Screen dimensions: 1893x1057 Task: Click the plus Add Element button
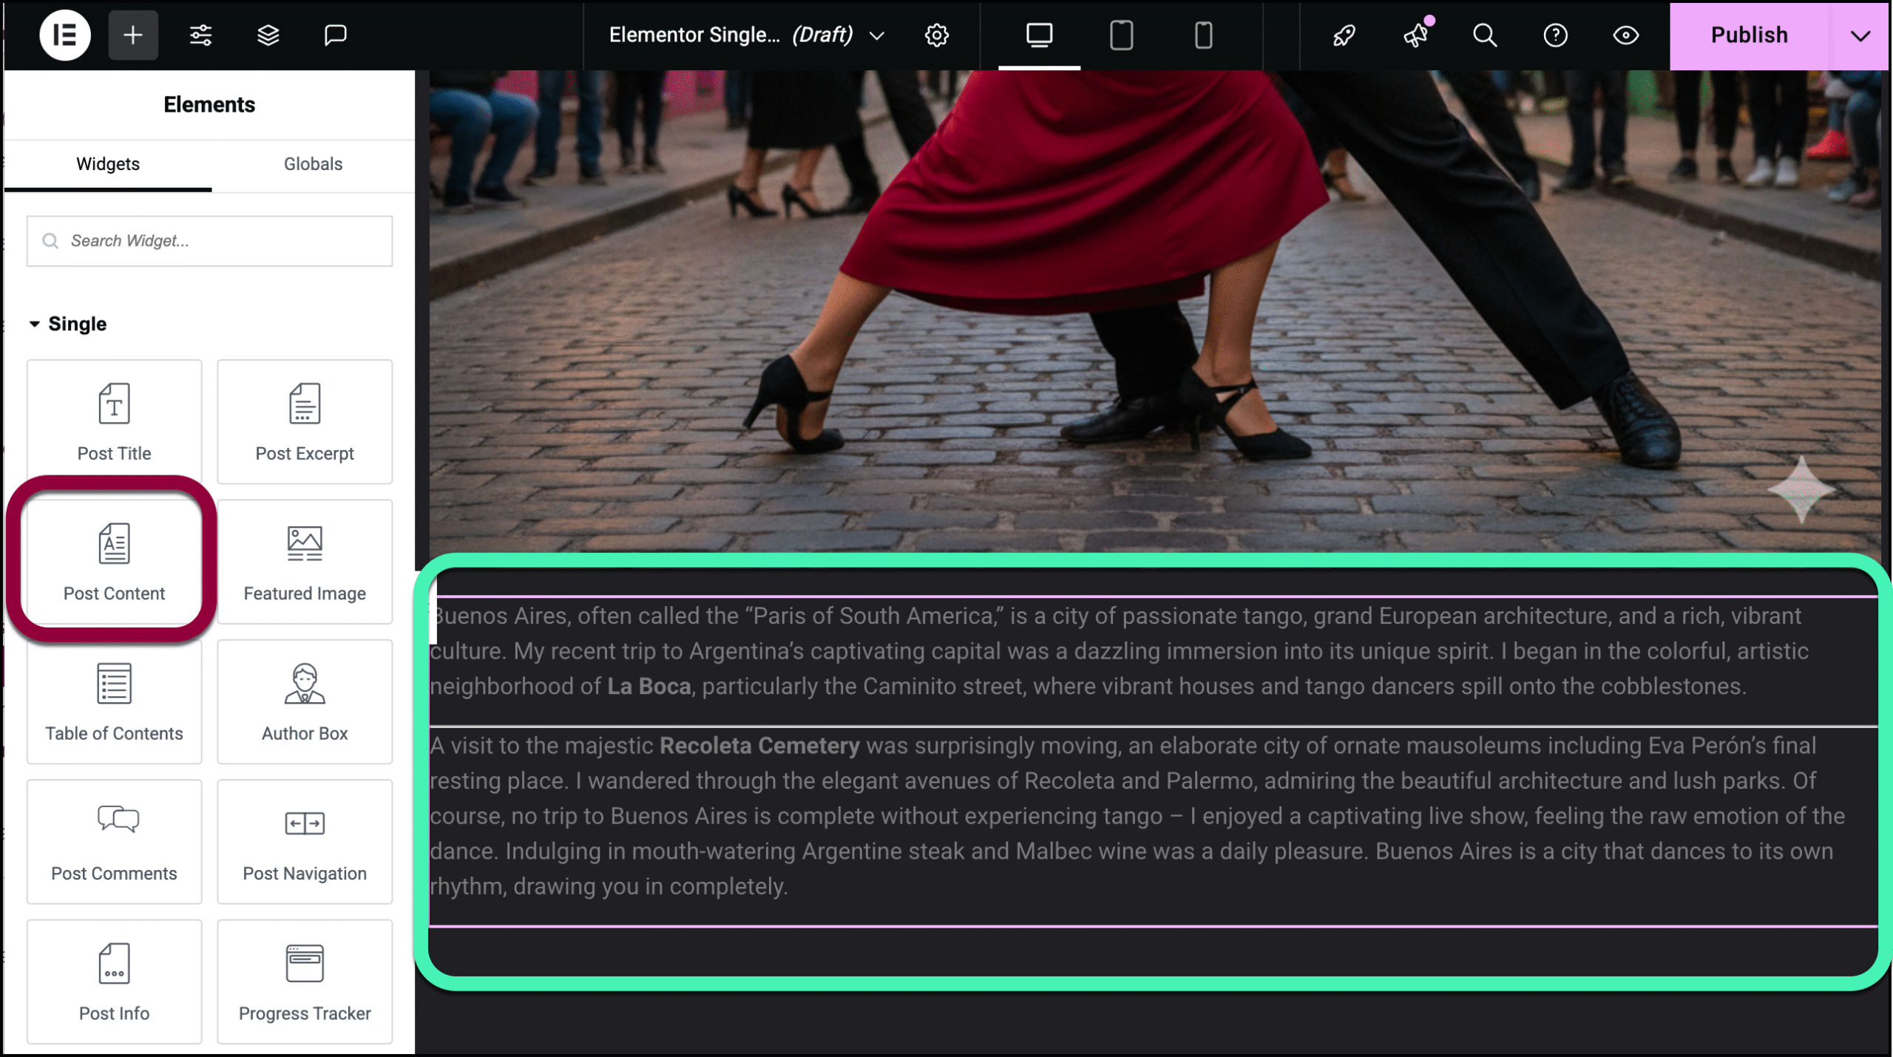[133, 35]
